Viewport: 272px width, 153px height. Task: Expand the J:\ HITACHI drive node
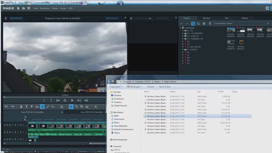click(x=183, y=50)
